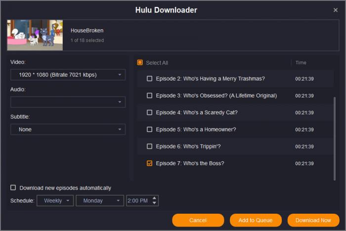Click the HouseBroken show thumbnail
This screenshot has width=346, height=231.
[35, 35]
